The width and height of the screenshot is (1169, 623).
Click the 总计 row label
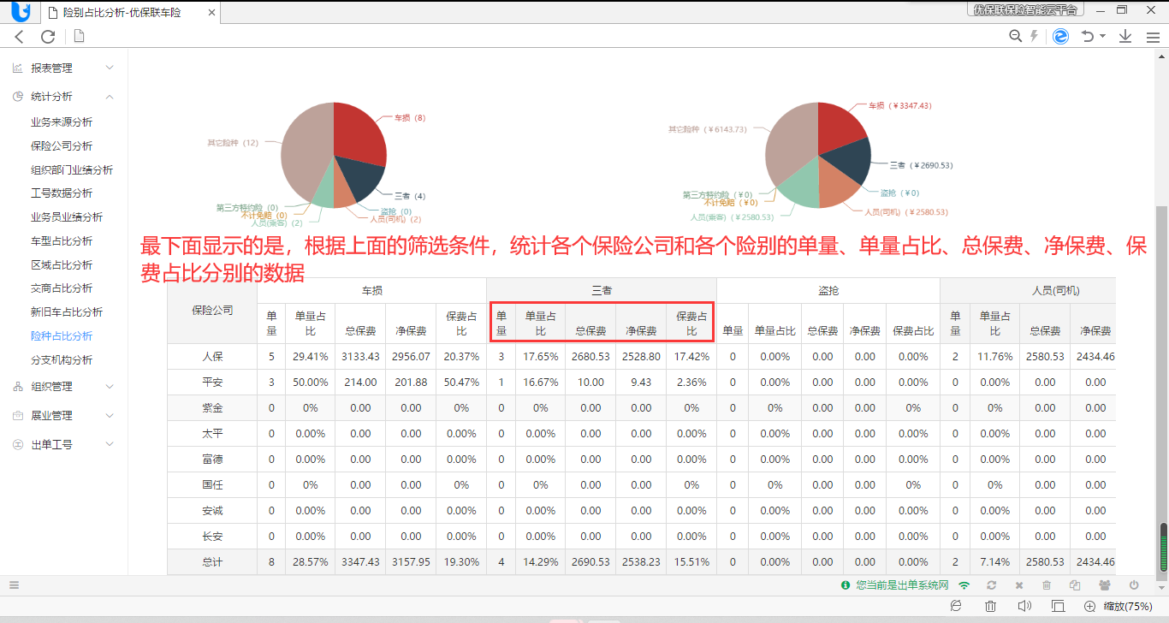click(x=212, y=562)
